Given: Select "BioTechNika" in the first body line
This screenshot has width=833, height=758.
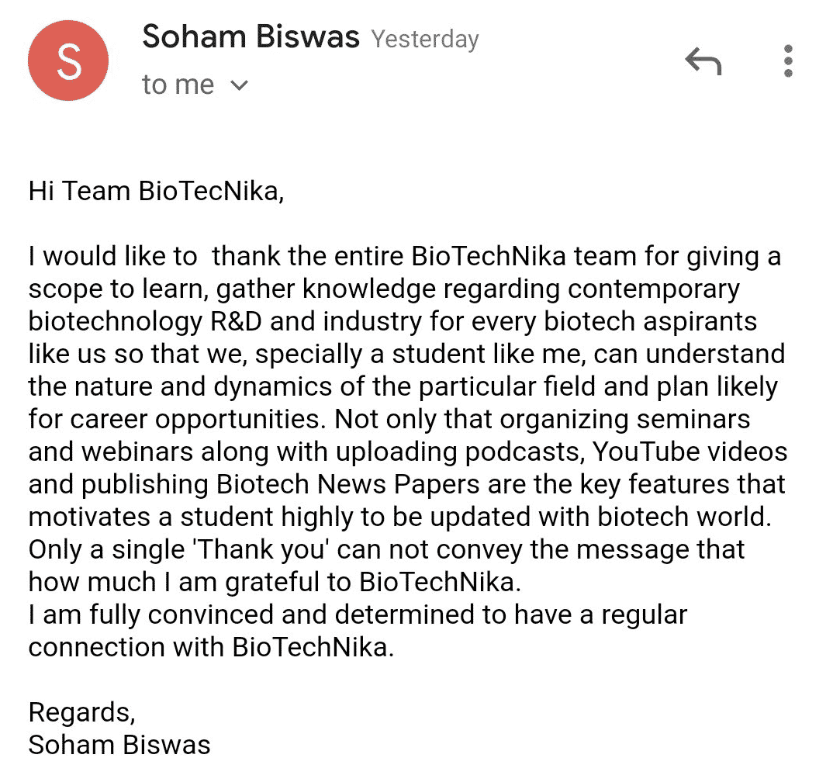Looking at the screenshot, I should coord(489,256).
